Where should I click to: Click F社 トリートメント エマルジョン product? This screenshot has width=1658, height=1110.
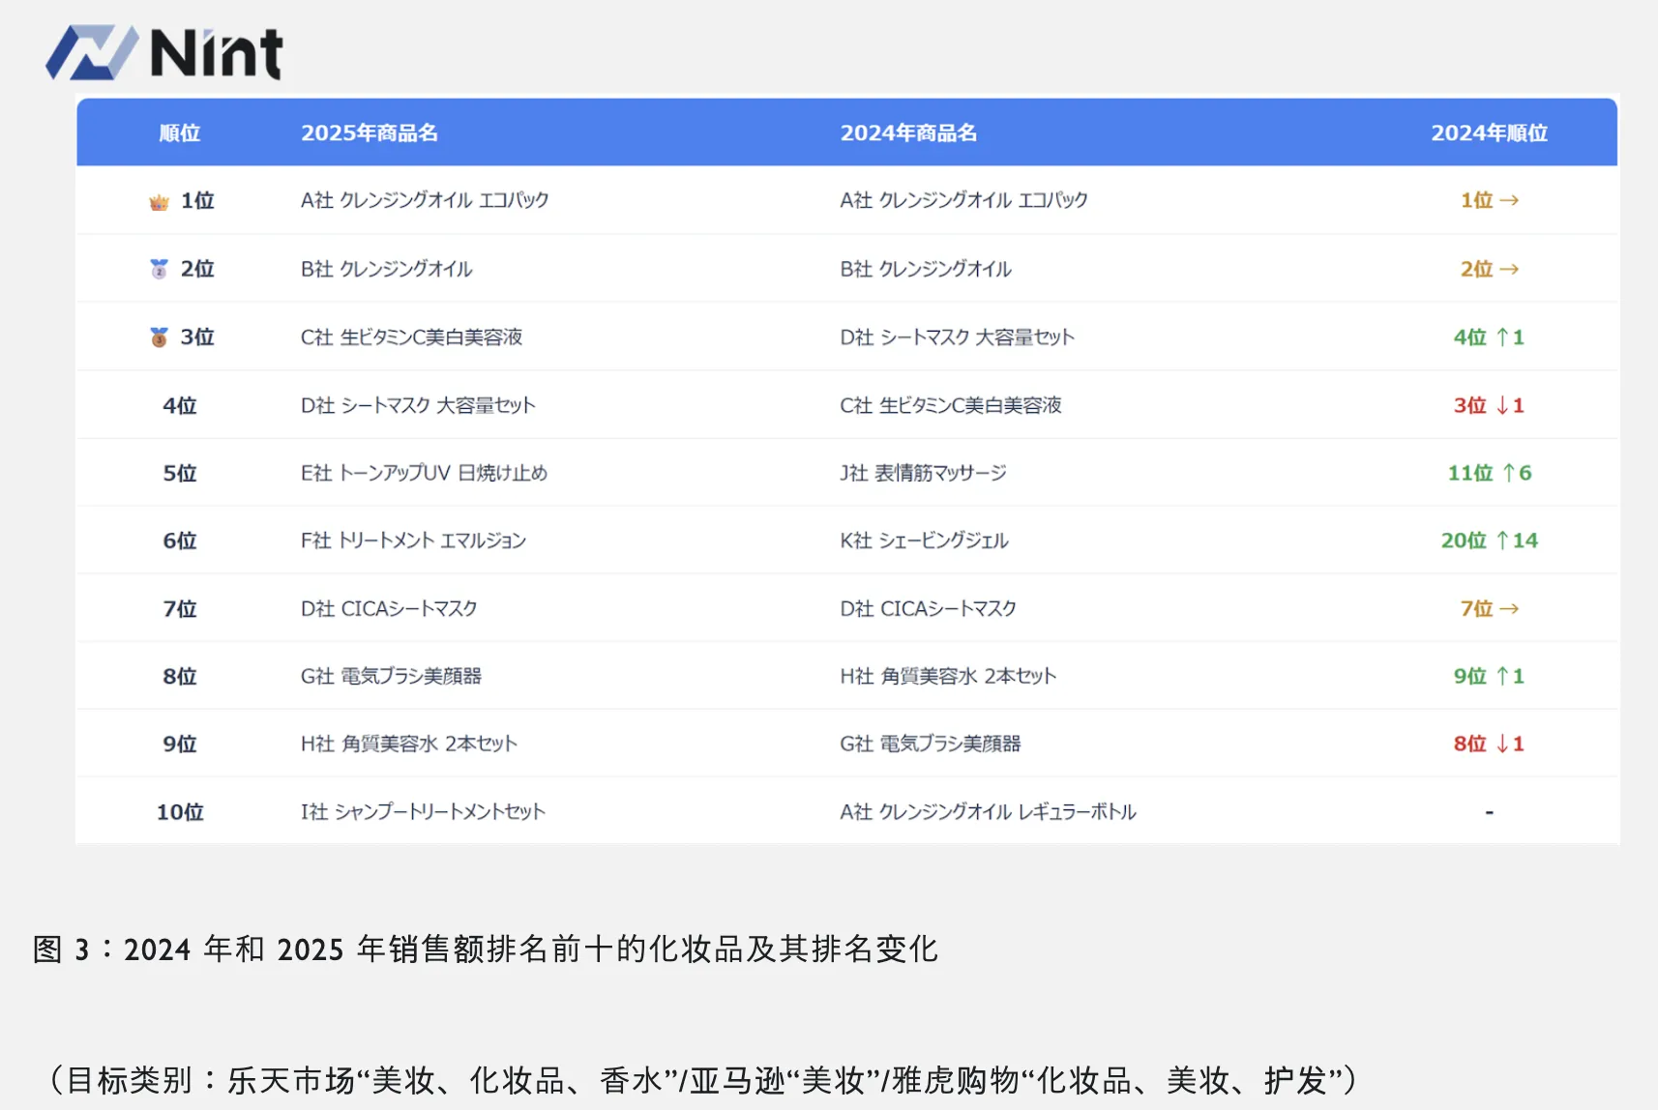[413, 540]
